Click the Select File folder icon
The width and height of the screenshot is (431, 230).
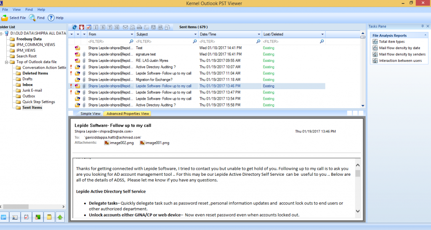coord(5,18)
